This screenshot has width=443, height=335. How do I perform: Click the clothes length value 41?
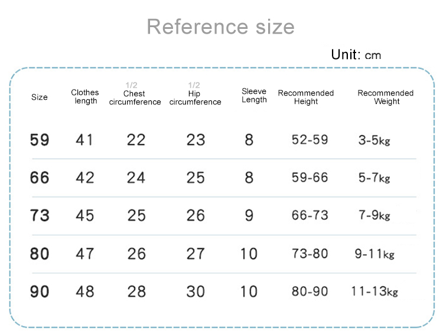click(84, 140)
